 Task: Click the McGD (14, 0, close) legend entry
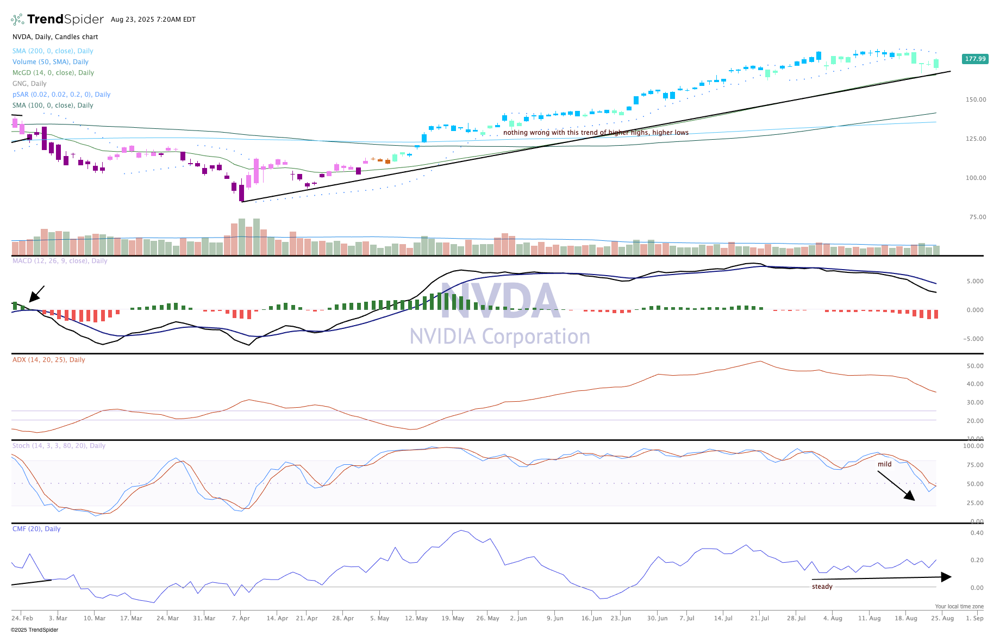pos(53,73)
